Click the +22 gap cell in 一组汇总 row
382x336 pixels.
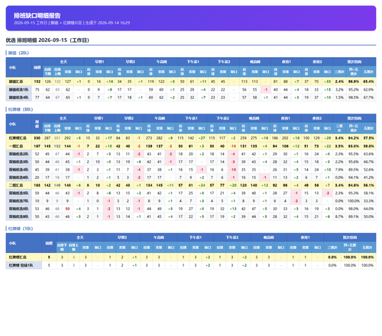tap(327, 146)
